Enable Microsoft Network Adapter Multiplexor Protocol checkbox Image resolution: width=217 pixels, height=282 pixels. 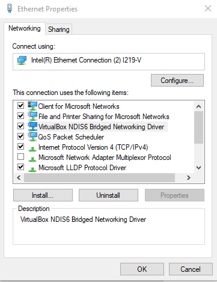20,156
